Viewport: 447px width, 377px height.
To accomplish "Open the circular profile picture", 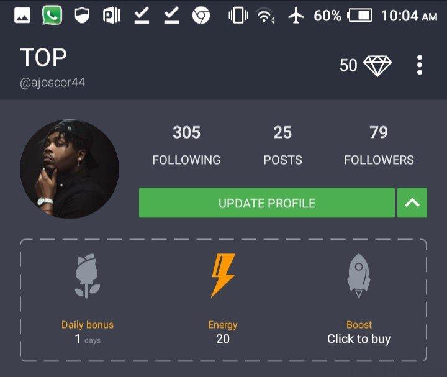I will click(x=70, y=169).
